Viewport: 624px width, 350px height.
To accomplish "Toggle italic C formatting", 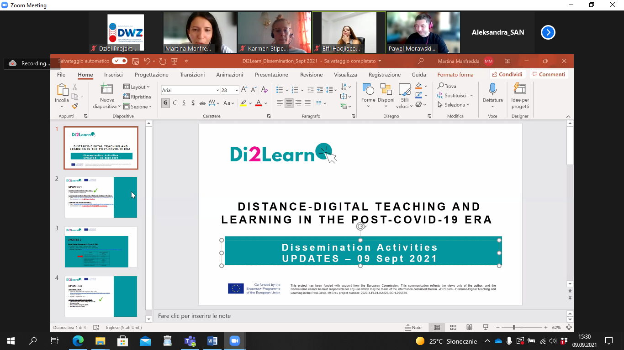I will pos(175,103).
